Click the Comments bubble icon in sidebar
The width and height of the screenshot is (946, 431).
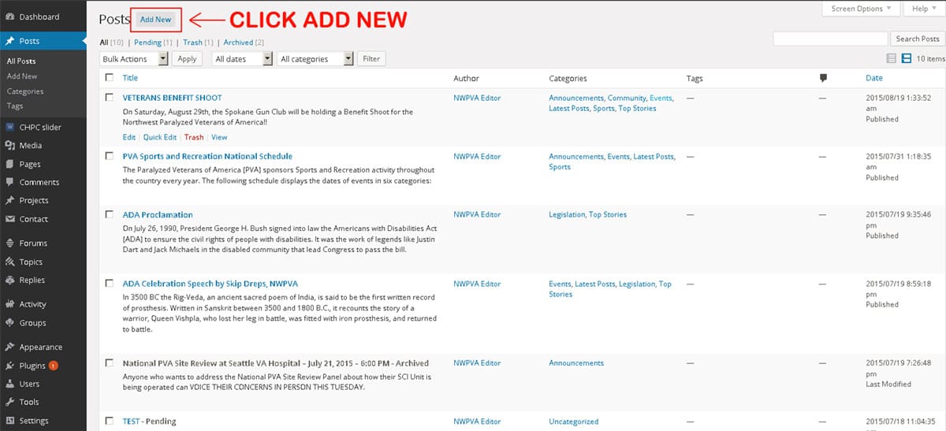[9, 182]
